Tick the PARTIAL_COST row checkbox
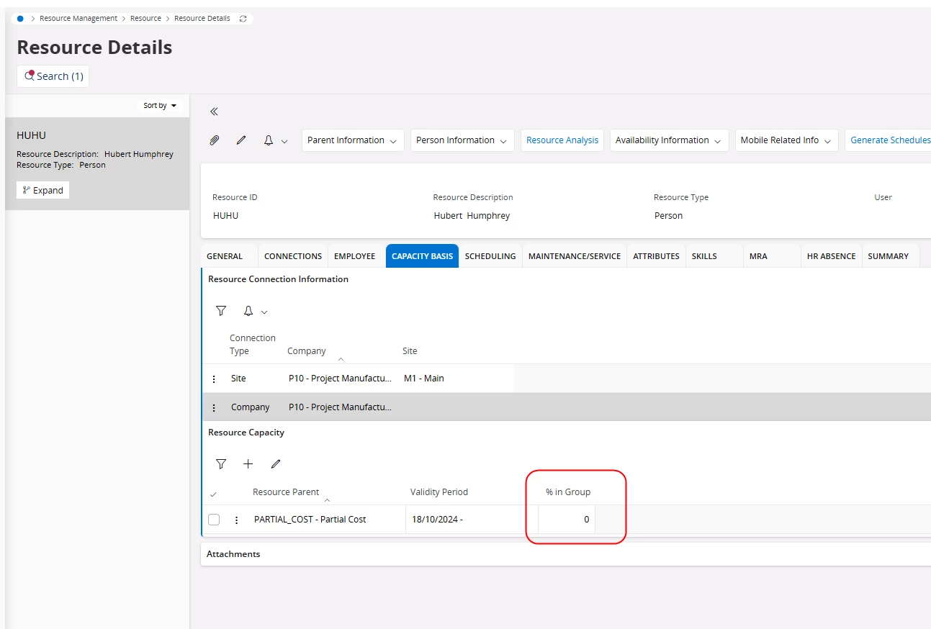931x629 pixels. coord(214,520)
